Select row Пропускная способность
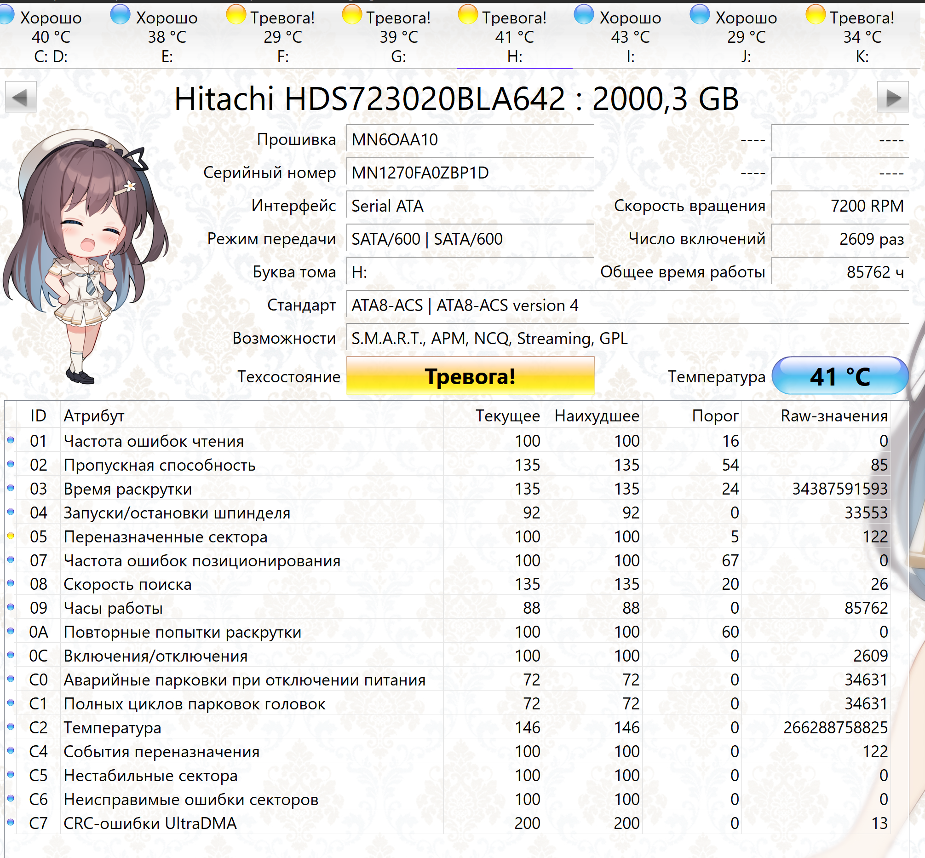This screenshot has height=858, width=925. click(448, 464)
